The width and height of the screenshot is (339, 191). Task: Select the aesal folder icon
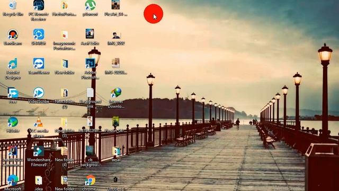116,151
